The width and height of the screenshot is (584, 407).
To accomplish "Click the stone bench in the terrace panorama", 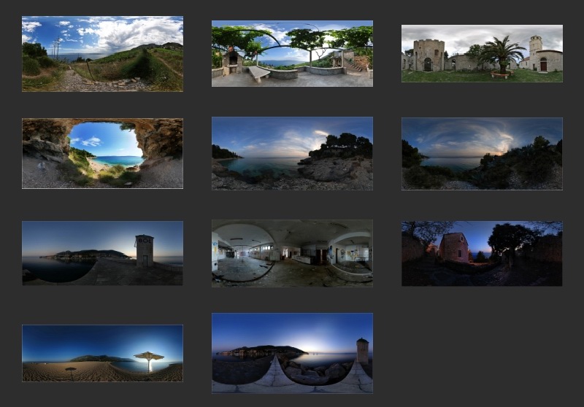I will [258, 73].
